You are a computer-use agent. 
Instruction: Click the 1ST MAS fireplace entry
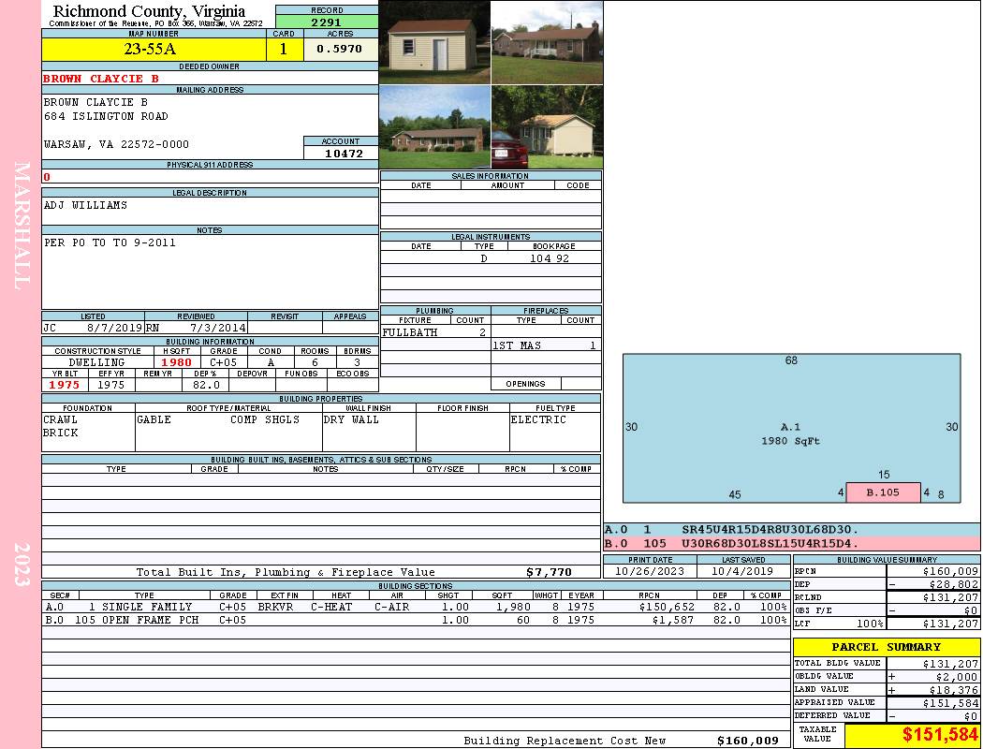[x=546, y=345]
